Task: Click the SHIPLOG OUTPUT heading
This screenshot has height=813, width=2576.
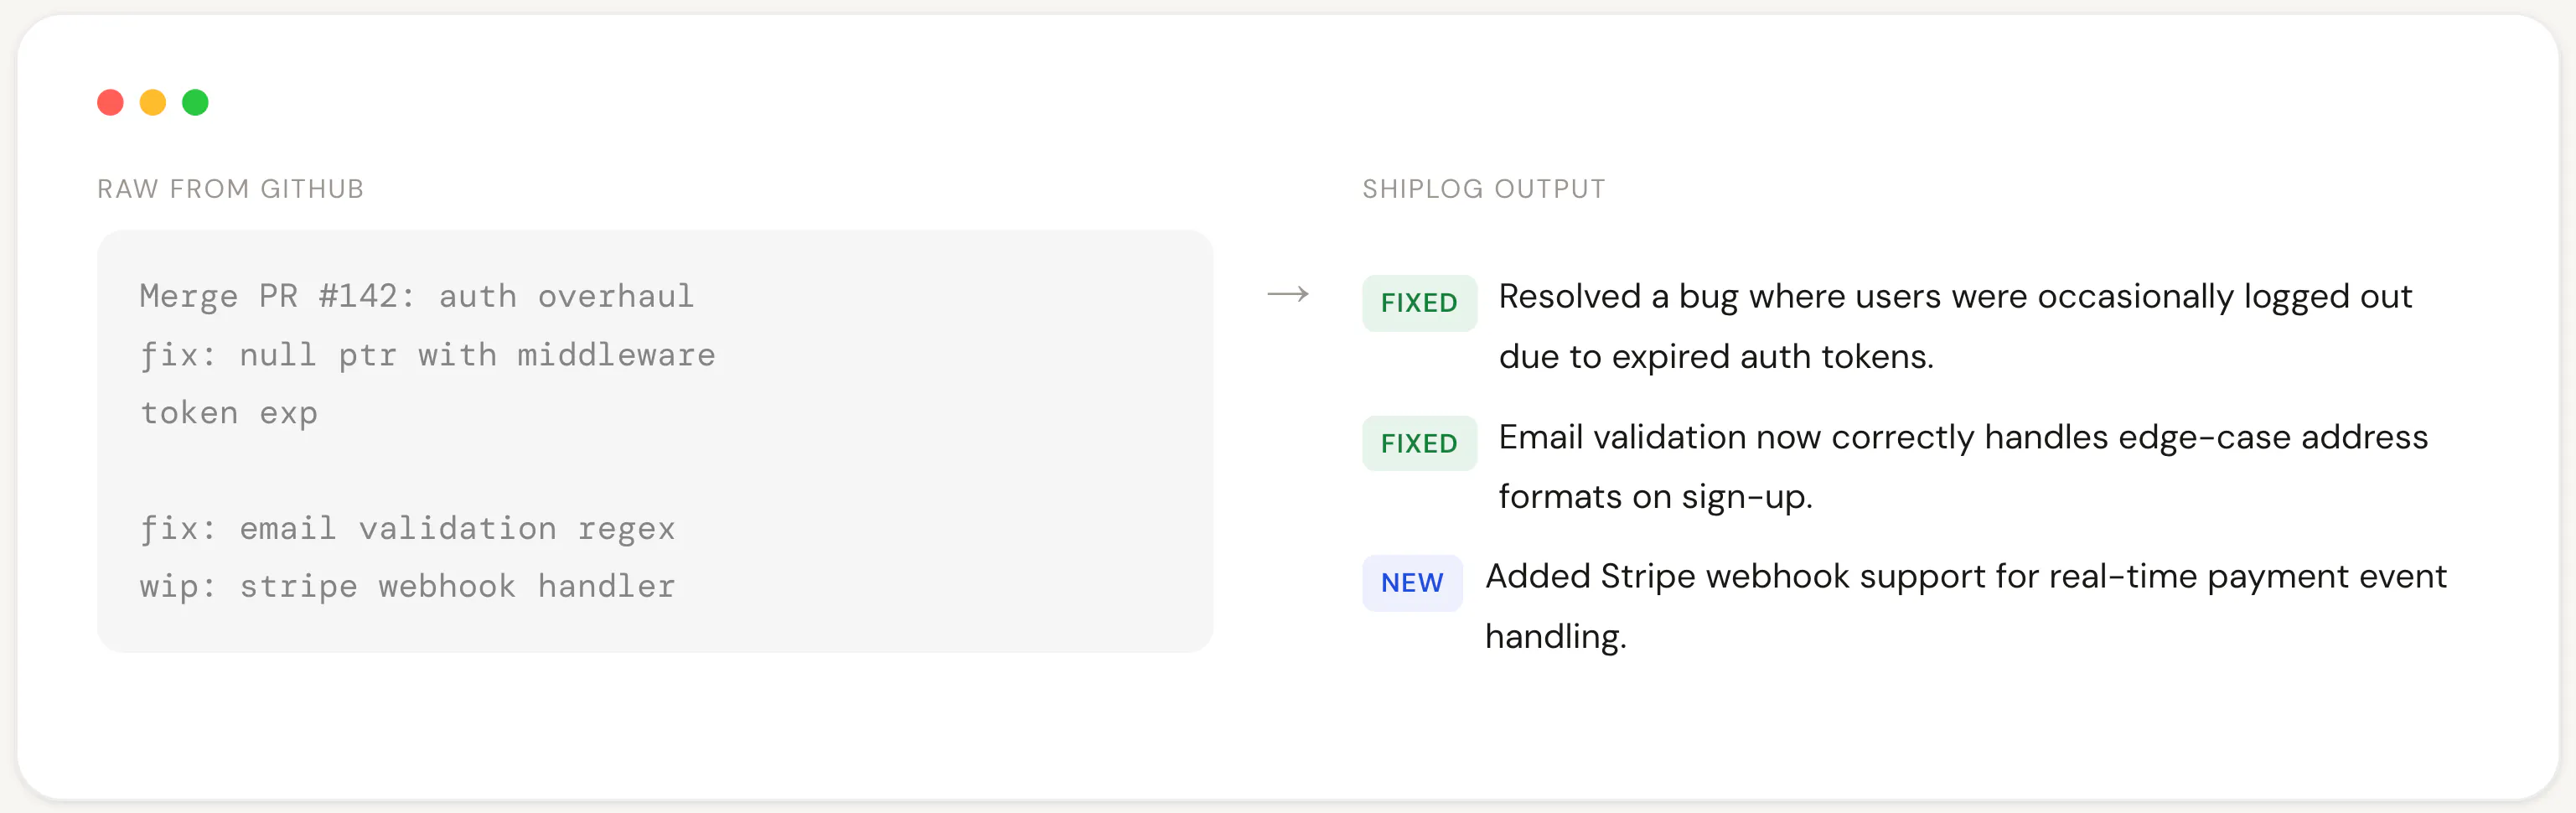Action: click(1484, 189)
